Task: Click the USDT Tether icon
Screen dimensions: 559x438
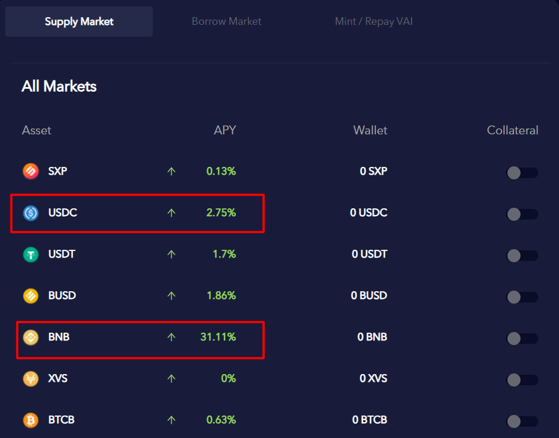Action: (x=31, y=255)
